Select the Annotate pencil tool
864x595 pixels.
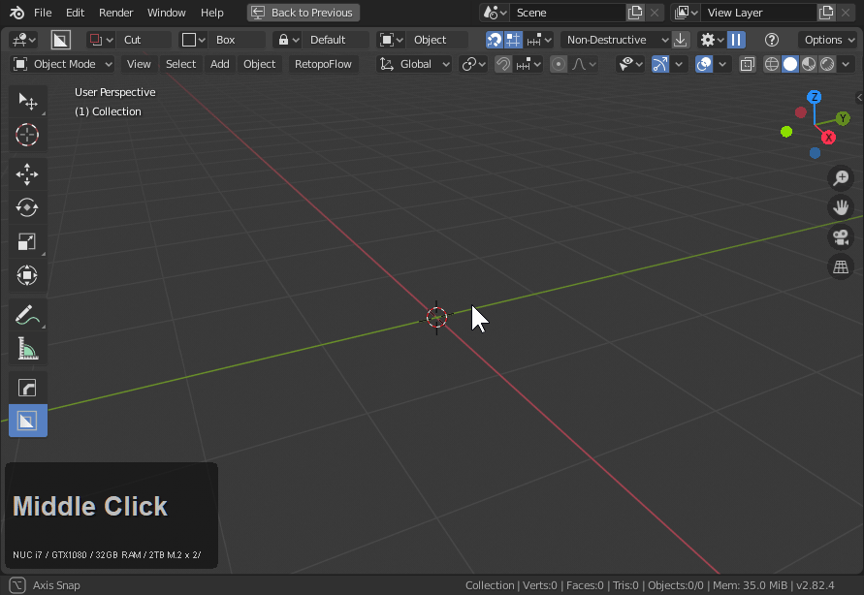tap(27, 315)
